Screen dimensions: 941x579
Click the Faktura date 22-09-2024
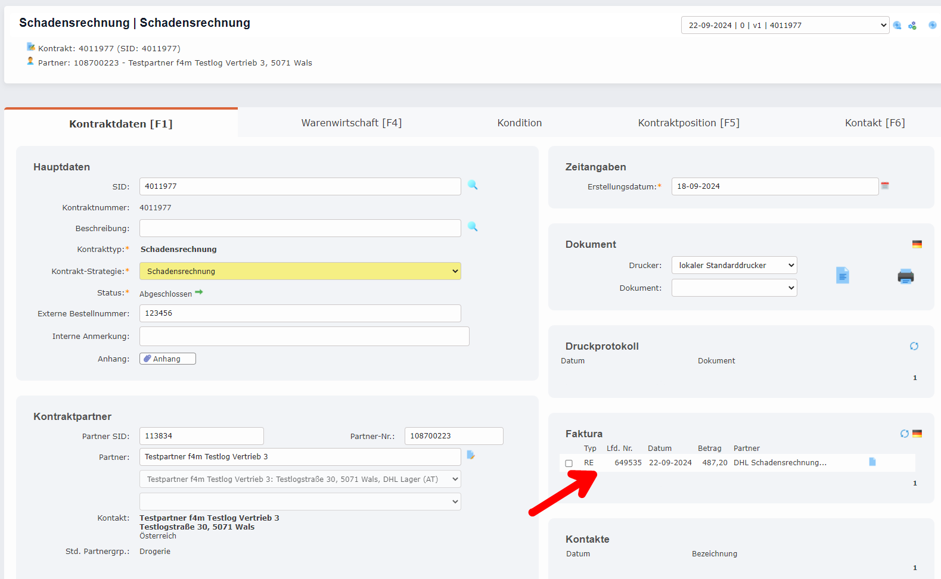[670, 463]
